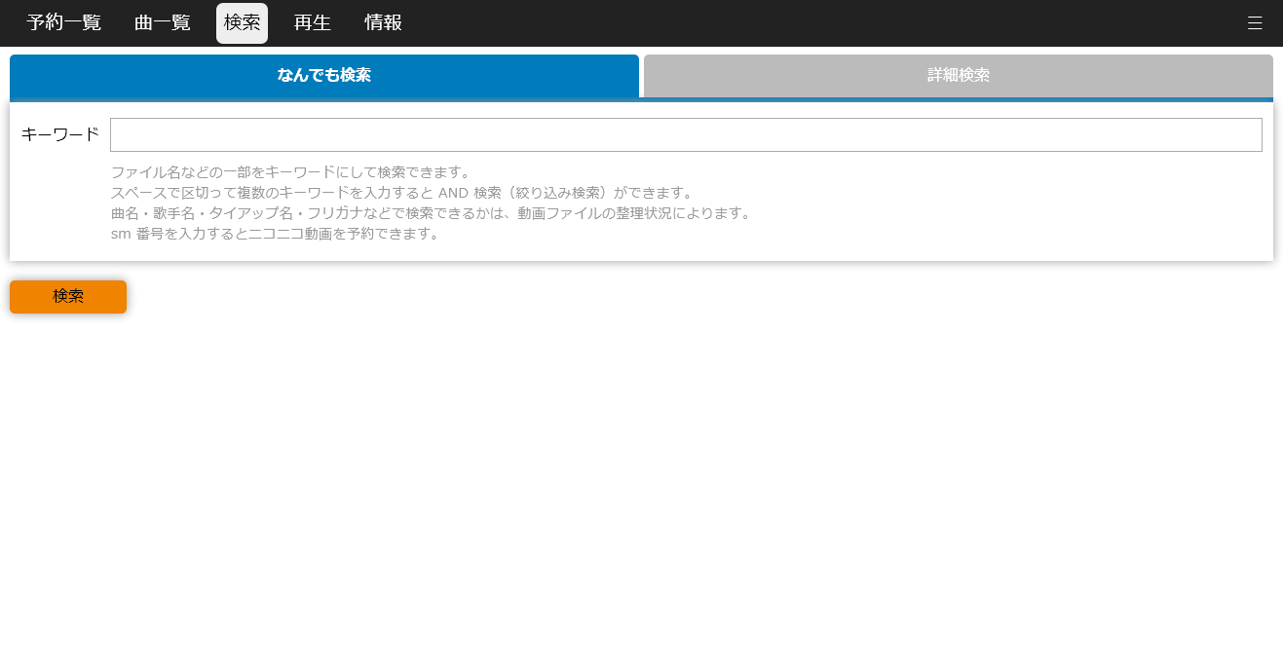
Task: Click the orange 検索 button
Action: pyautogui.click(x=68, y=297)
